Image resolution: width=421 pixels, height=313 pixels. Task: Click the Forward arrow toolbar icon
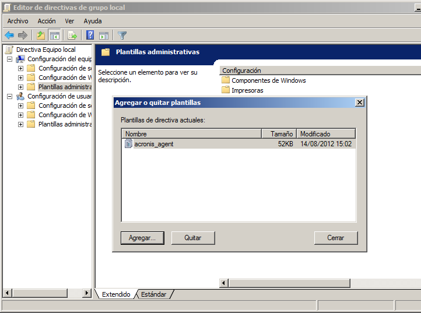[23, 35]
